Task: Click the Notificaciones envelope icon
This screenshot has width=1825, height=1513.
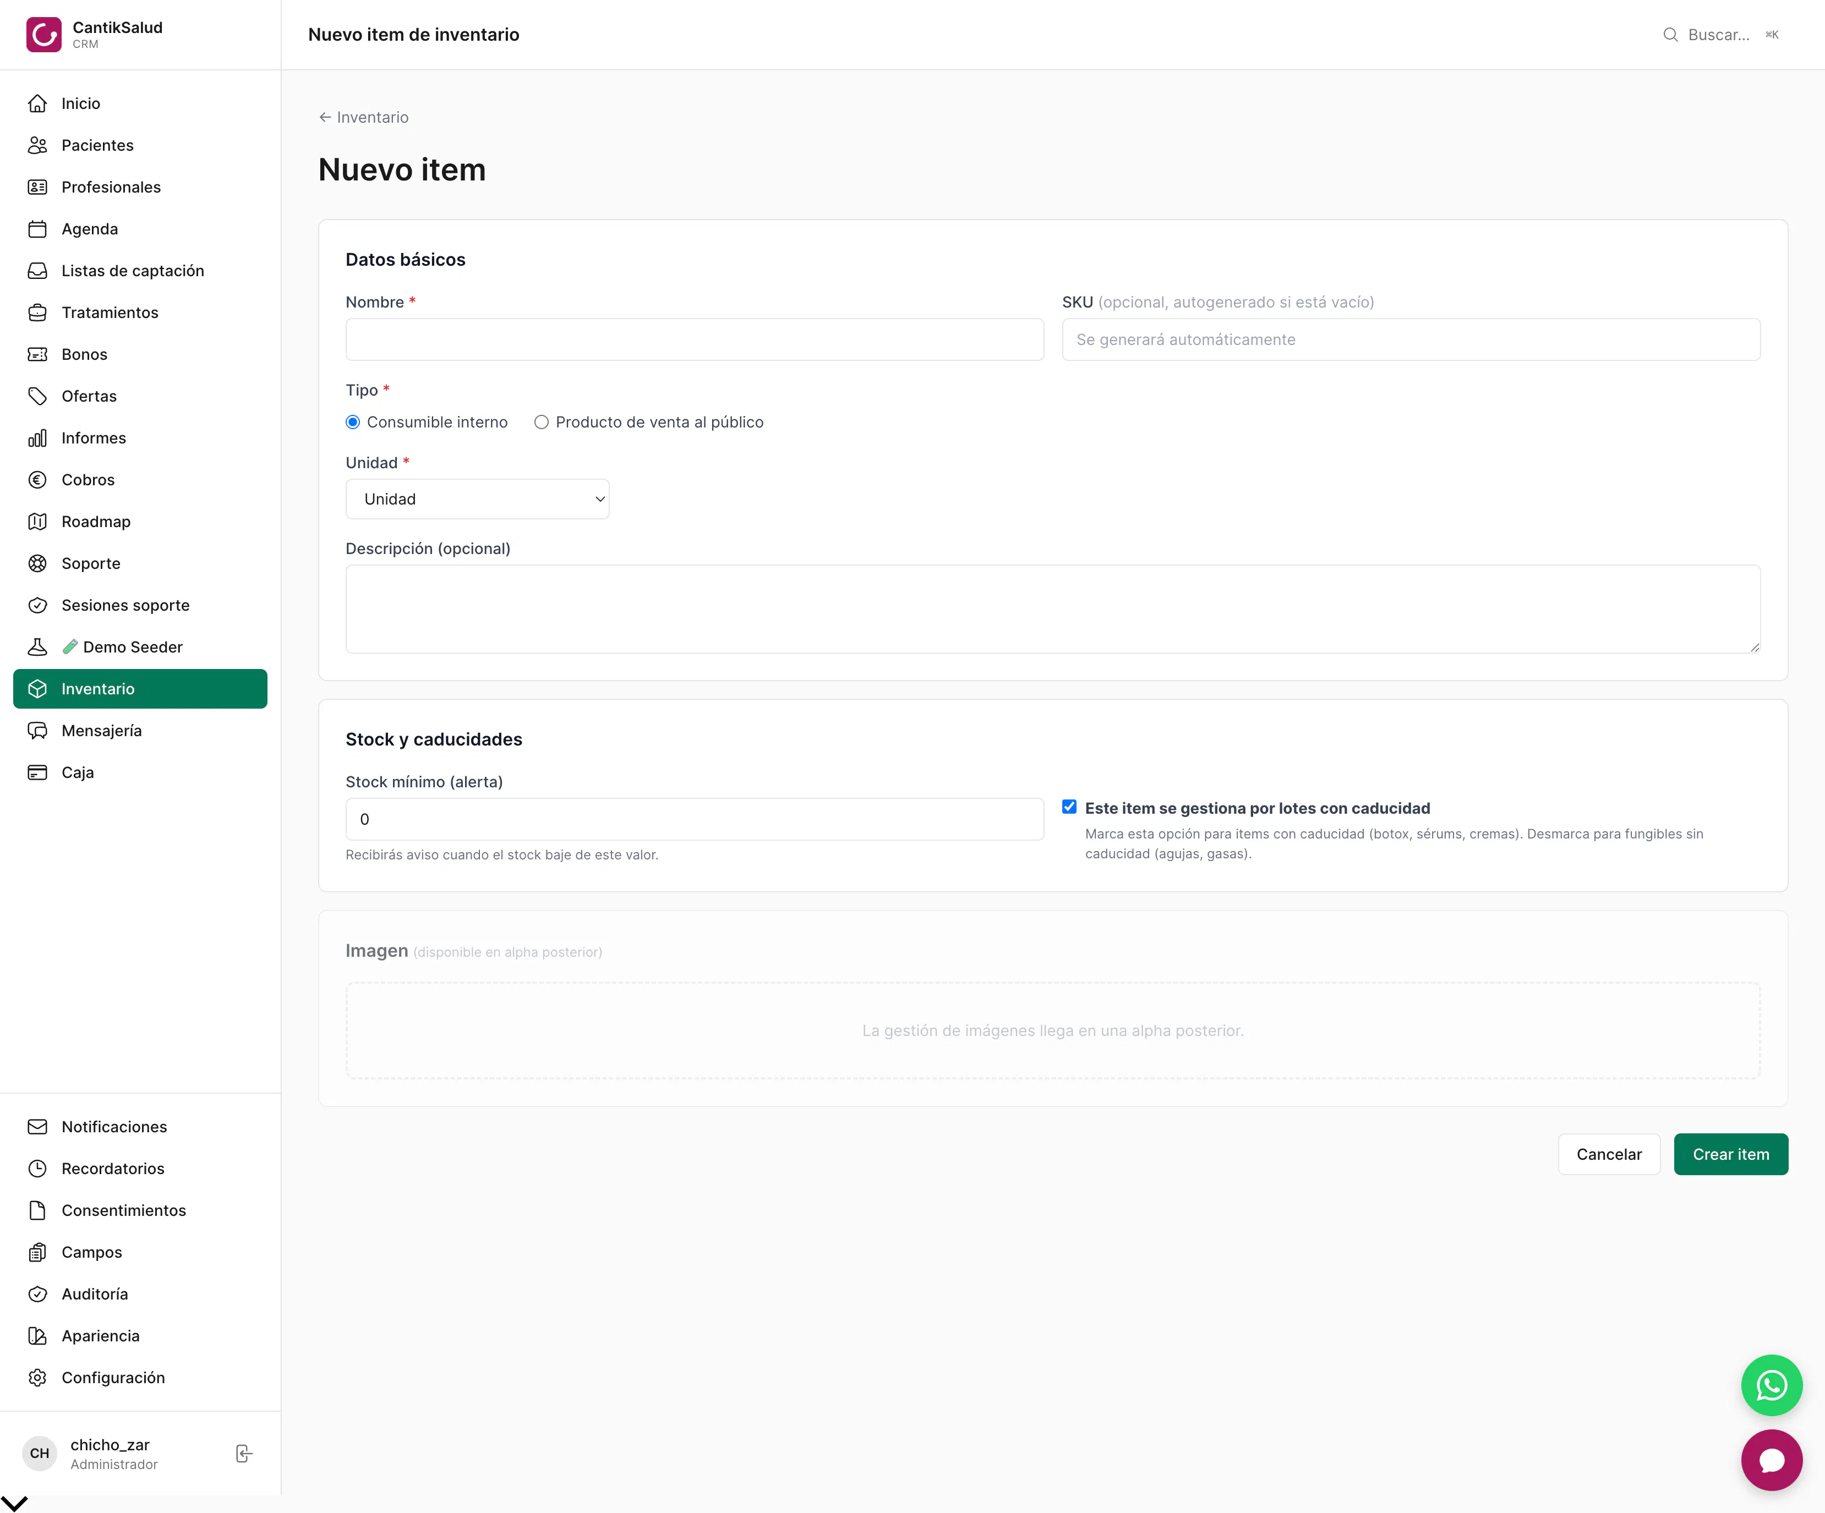Action: click(x=37, y=1127)
